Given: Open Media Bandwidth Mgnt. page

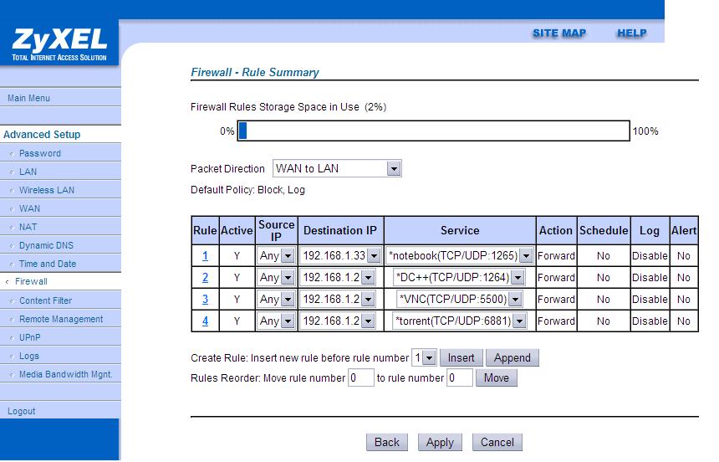Looking at the screenshot, I should point(65,374).
